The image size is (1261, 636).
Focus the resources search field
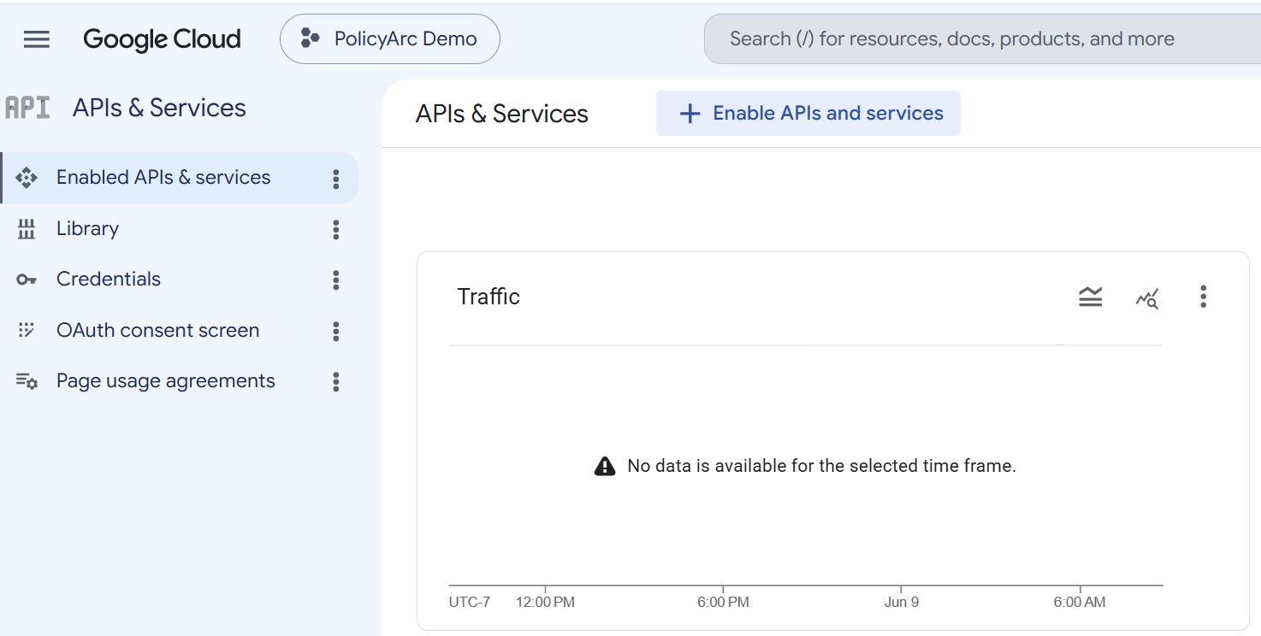982,38
